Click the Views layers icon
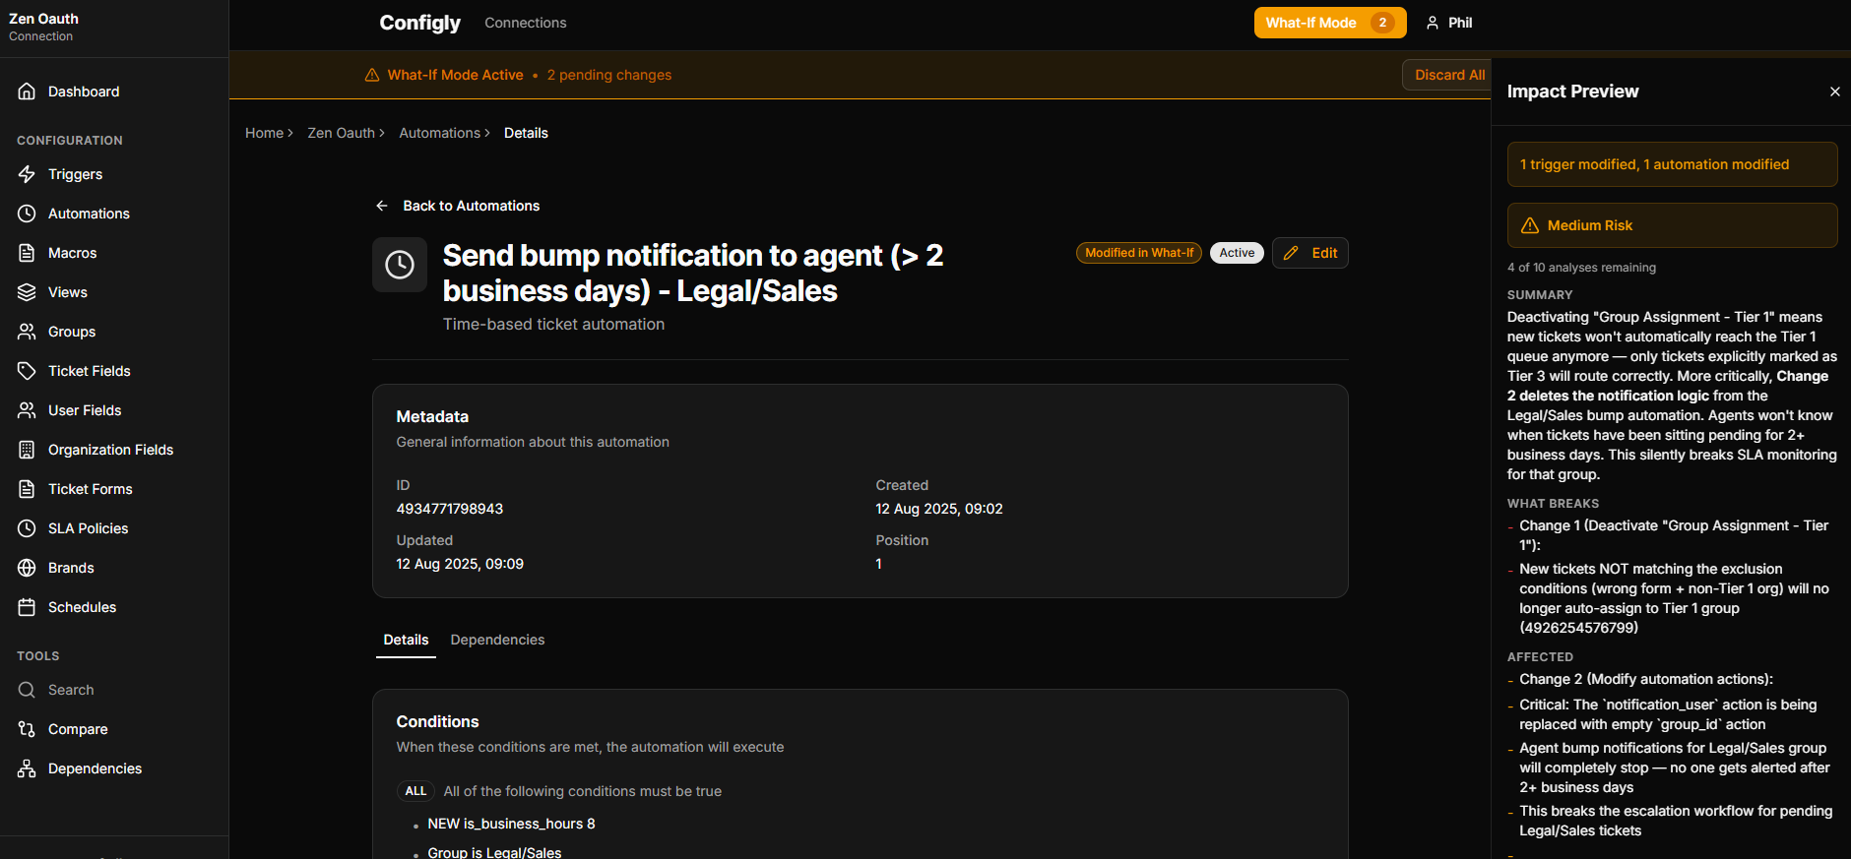The height and width of the screenshot is (859, 1851). (x=27, y=292)
